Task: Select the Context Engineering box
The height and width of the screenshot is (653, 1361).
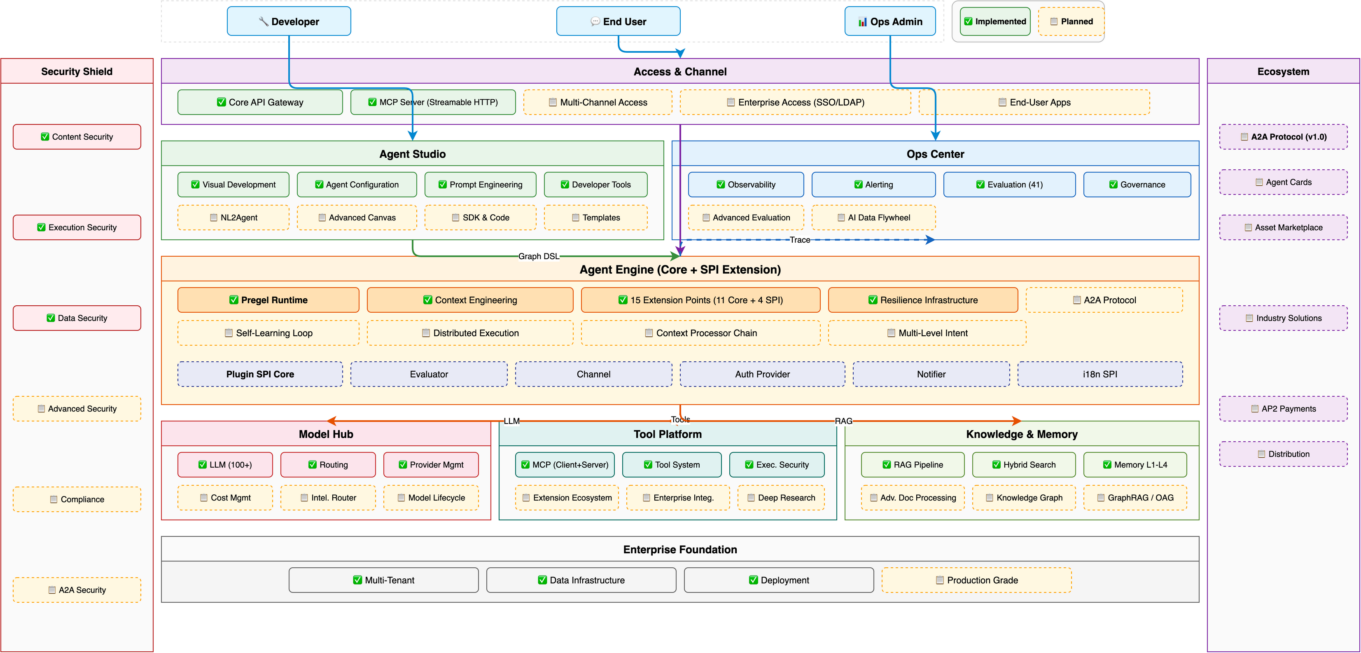Action: point(470,300)
